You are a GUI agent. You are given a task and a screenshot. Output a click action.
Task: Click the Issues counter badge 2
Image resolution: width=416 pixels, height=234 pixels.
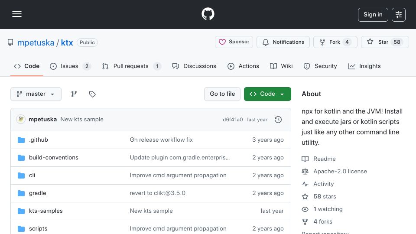tap(87, 66)
